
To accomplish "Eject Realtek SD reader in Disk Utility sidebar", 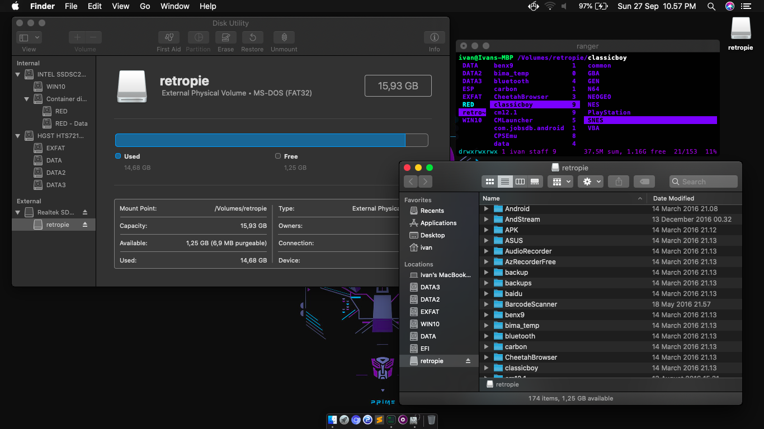I will pos(85,212).
